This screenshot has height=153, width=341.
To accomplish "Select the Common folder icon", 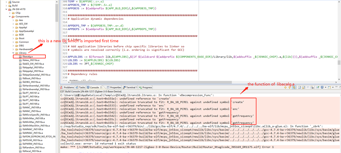I will coord(17,42).
